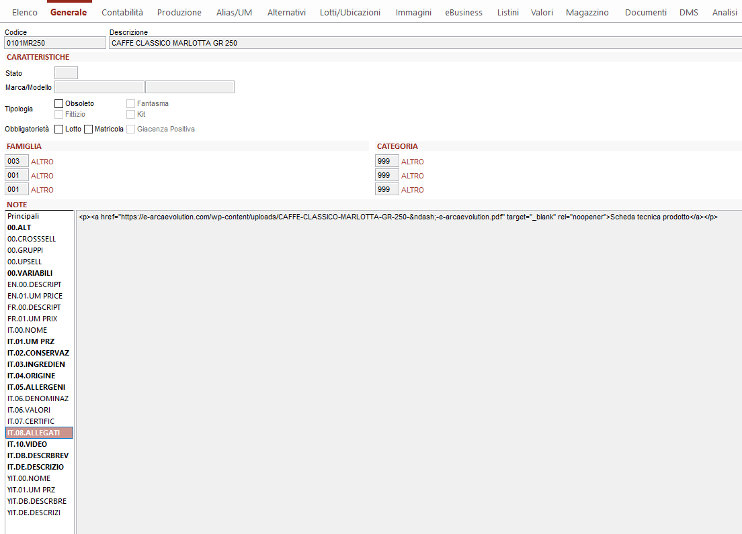Open the Produzione tab
This screenshot has width=742, height=534.
pyautogui.click(x=179, y=12)
